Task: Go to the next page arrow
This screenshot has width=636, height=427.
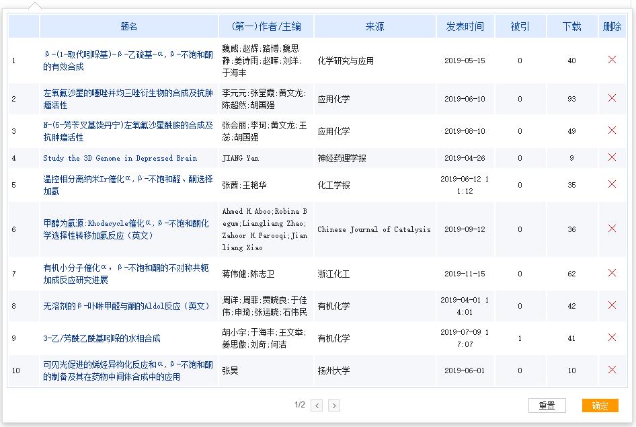Action: pos(334,405)
